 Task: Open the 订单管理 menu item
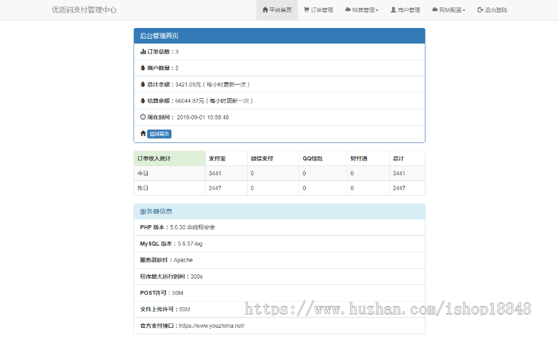(319, 10)
